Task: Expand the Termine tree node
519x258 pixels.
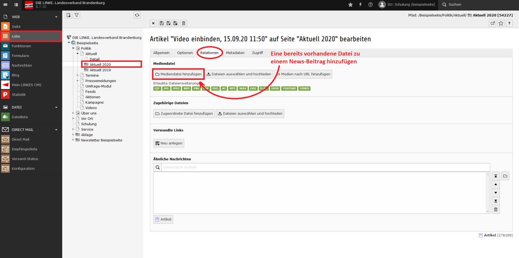Action: point(78,75)
